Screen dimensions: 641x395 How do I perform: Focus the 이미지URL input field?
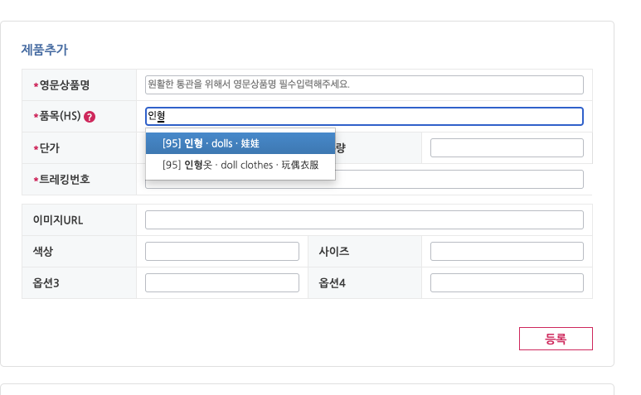pyautogui.click(x=364, y=220)
